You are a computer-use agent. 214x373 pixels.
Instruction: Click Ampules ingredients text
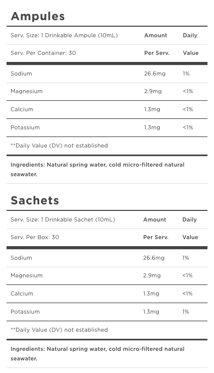(x=97, y=169)
